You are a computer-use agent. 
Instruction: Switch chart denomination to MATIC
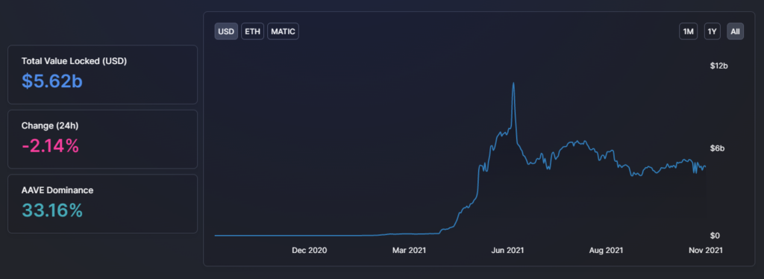tap(283, 31)
